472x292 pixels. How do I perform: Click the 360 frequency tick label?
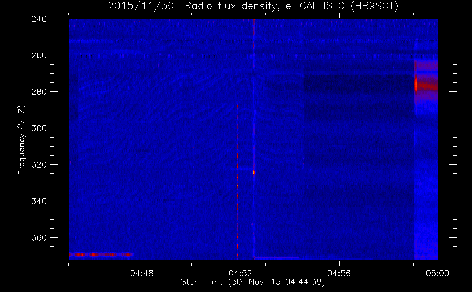click(x=39, y=238)
